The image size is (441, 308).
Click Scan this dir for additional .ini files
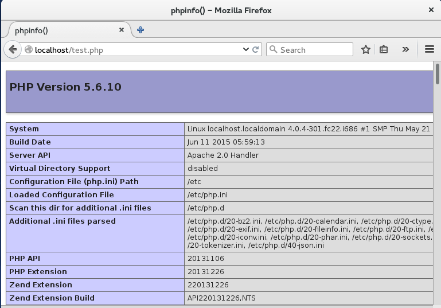[x=80, y=208]
